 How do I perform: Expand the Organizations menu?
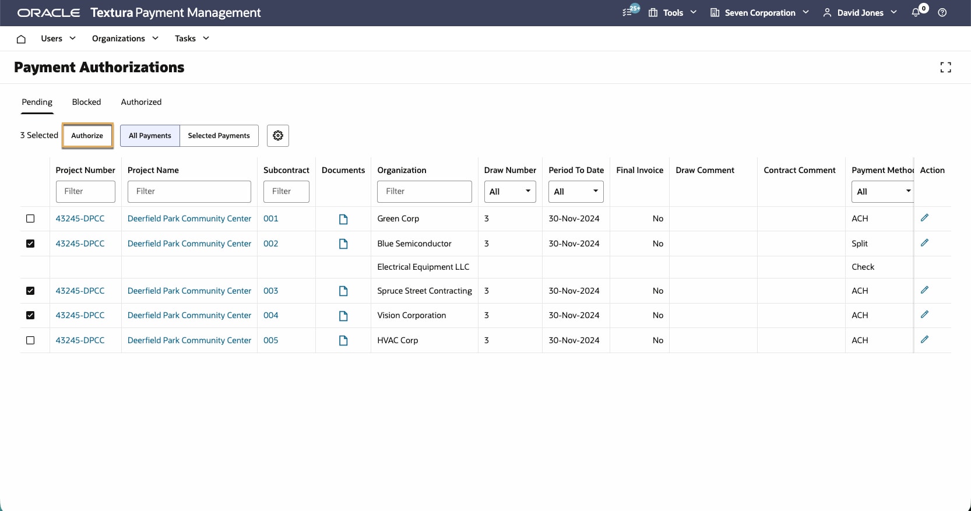[x=125, y=38]
